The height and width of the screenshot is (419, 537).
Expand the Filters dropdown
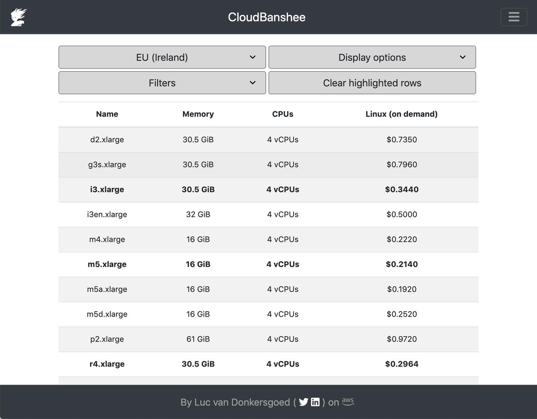[x=162, y=83]
